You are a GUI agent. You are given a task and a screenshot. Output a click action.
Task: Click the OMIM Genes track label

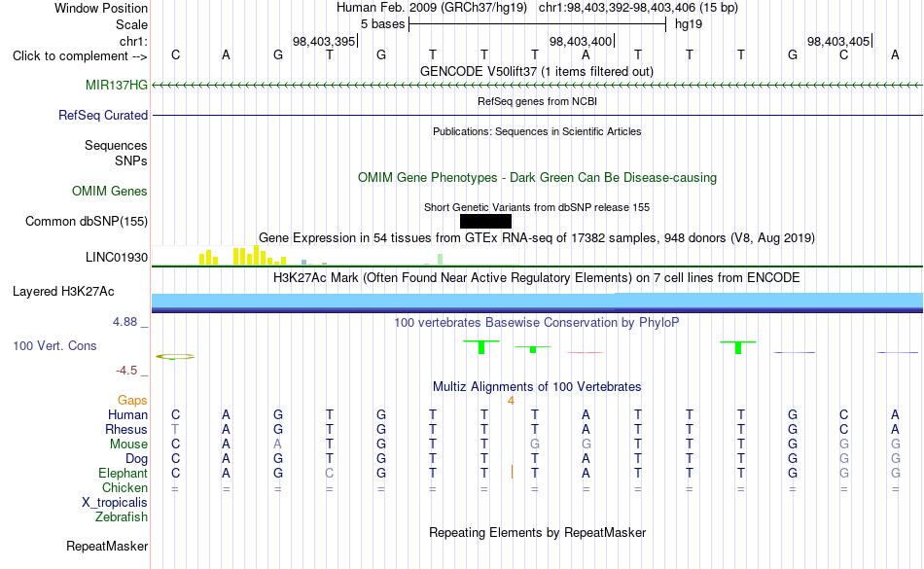[x=110, y=191]
